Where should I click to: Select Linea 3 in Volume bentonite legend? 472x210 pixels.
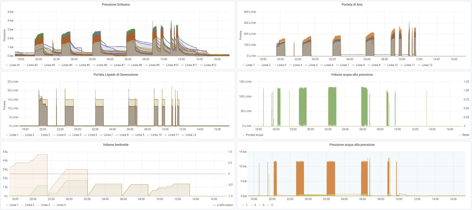click(45, 205)
